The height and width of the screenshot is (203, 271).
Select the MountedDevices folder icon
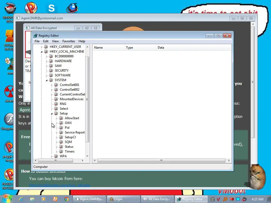coord(56,99)
